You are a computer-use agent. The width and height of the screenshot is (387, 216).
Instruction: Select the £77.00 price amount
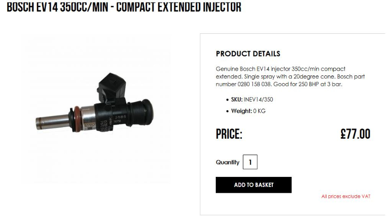coord(355,134)
